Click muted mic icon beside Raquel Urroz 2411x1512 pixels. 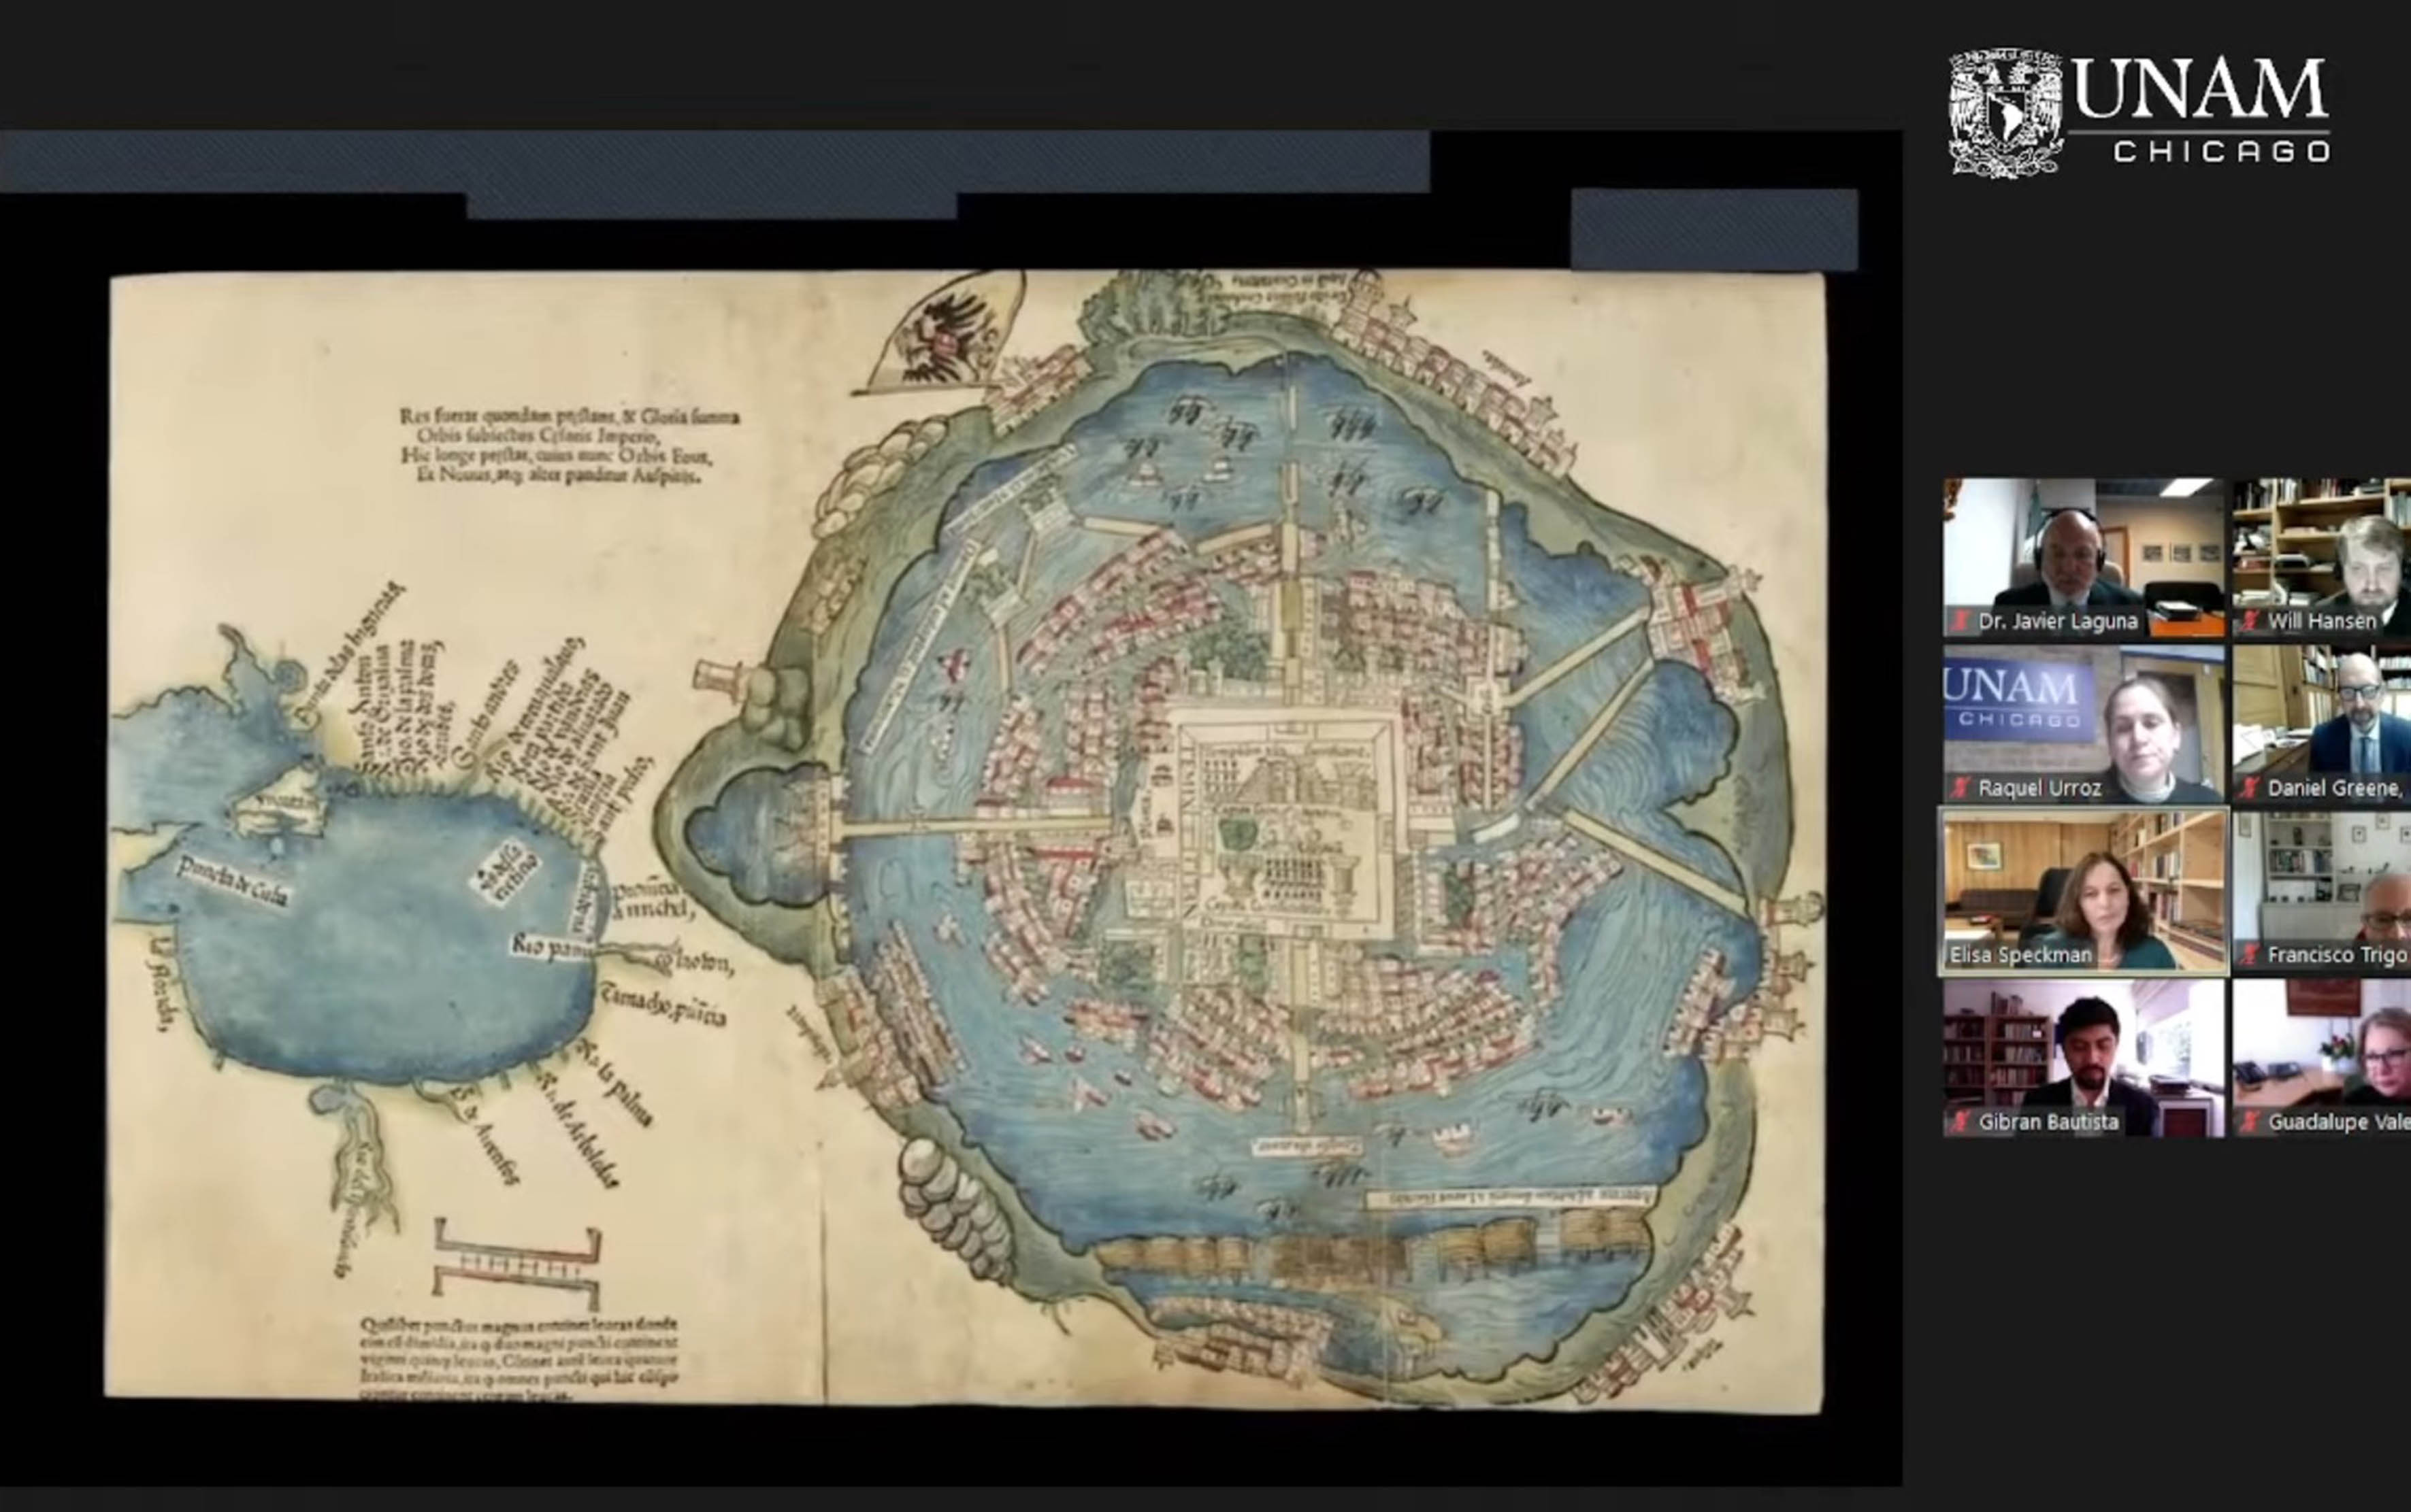(x=1961, y=789)
